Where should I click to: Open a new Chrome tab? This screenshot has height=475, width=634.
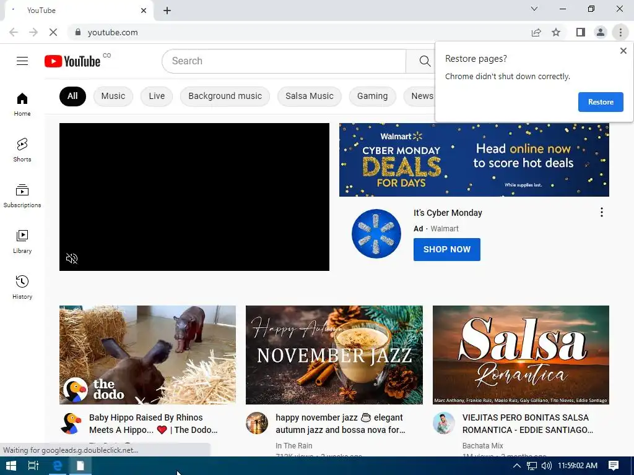coord(167,11)
